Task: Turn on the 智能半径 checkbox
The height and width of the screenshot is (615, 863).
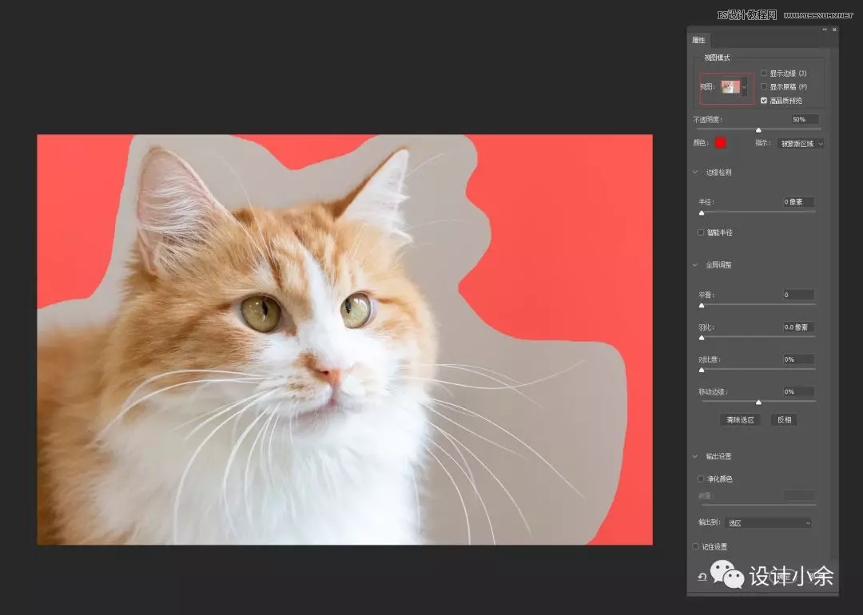Action: (x=702, y=232)
